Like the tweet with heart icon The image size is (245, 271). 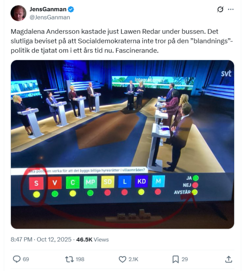[x=122, y=259]
